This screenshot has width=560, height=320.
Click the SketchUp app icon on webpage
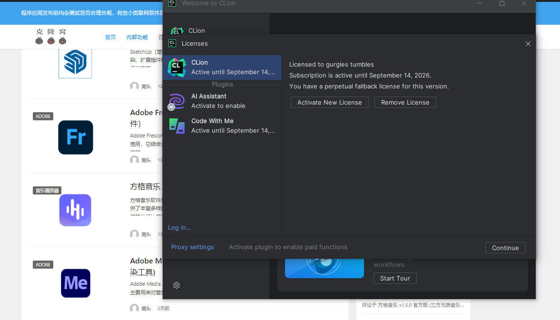pos(75,62)
